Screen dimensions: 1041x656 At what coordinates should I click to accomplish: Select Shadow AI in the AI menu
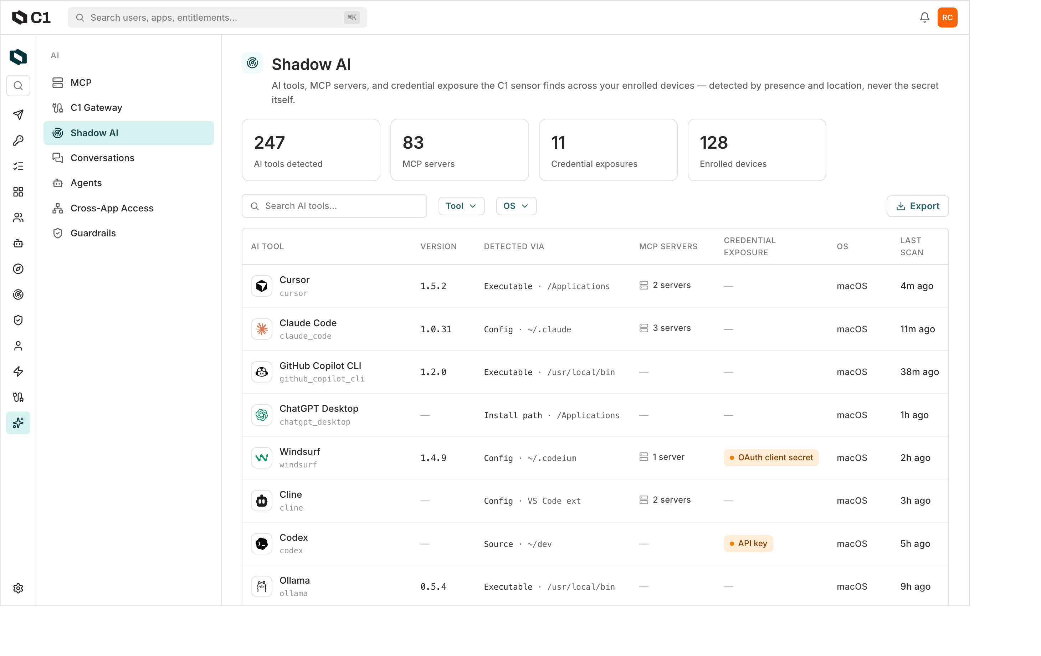129,133
